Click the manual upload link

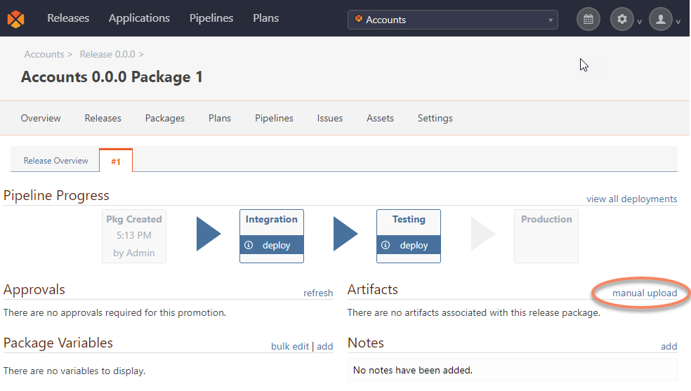(645, 293)
